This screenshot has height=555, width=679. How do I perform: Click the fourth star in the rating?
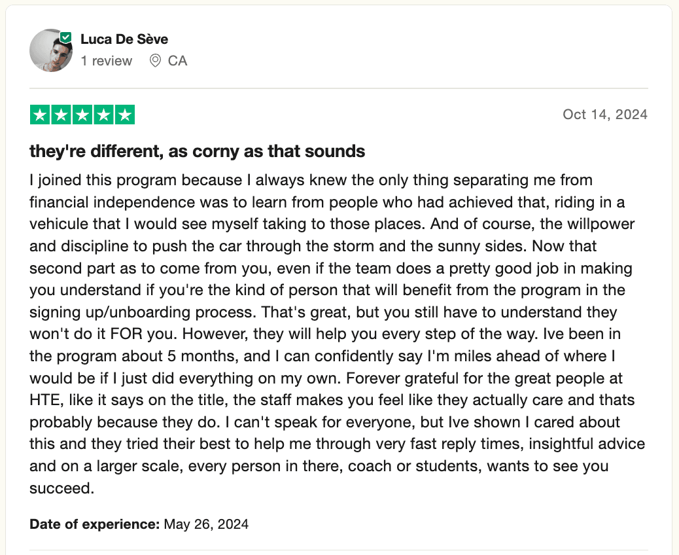point(103,115)
